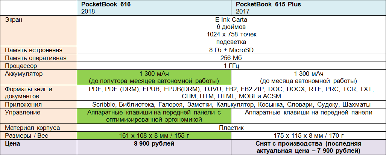Select the Память оперативная row label
Screen dimensions: 386x155
point(39,58)
